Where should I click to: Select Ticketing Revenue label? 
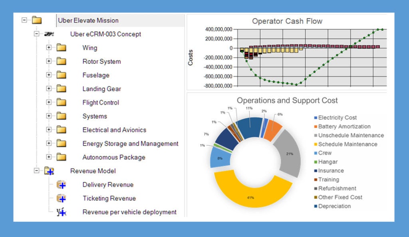(x=109, y=198)
